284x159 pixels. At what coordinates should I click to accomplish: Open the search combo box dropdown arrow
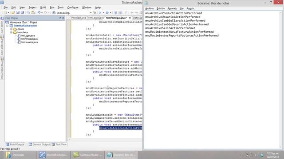tap(91, 13)
